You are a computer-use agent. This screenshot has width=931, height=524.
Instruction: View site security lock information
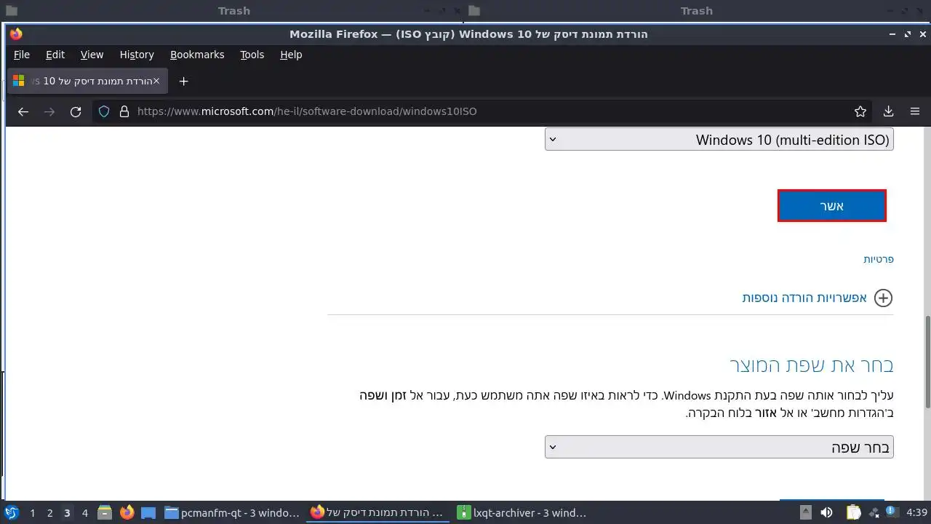[x=124, y=111]
